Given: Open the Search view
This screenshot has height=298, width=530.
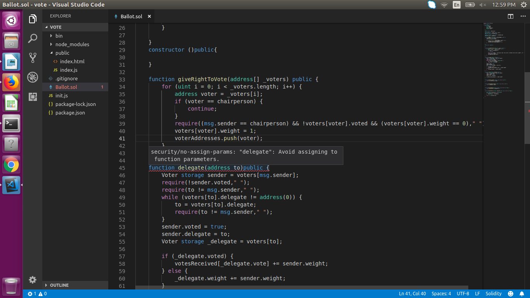Looking at the screenshot, I should (32, 38).
